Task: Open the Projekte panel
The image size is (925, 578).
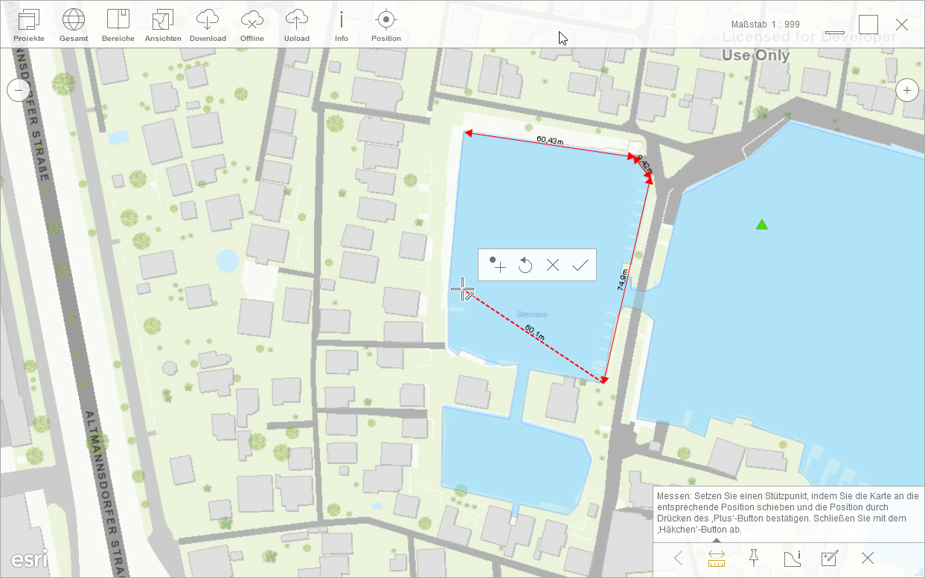Action: pyautogui.click(x=29, y=25)
